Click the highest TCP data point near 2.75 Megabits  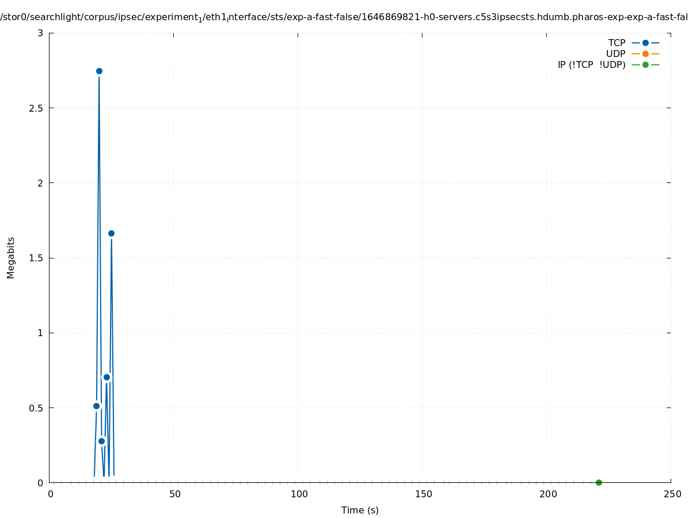pyautogui.click(x=99, y=71)
